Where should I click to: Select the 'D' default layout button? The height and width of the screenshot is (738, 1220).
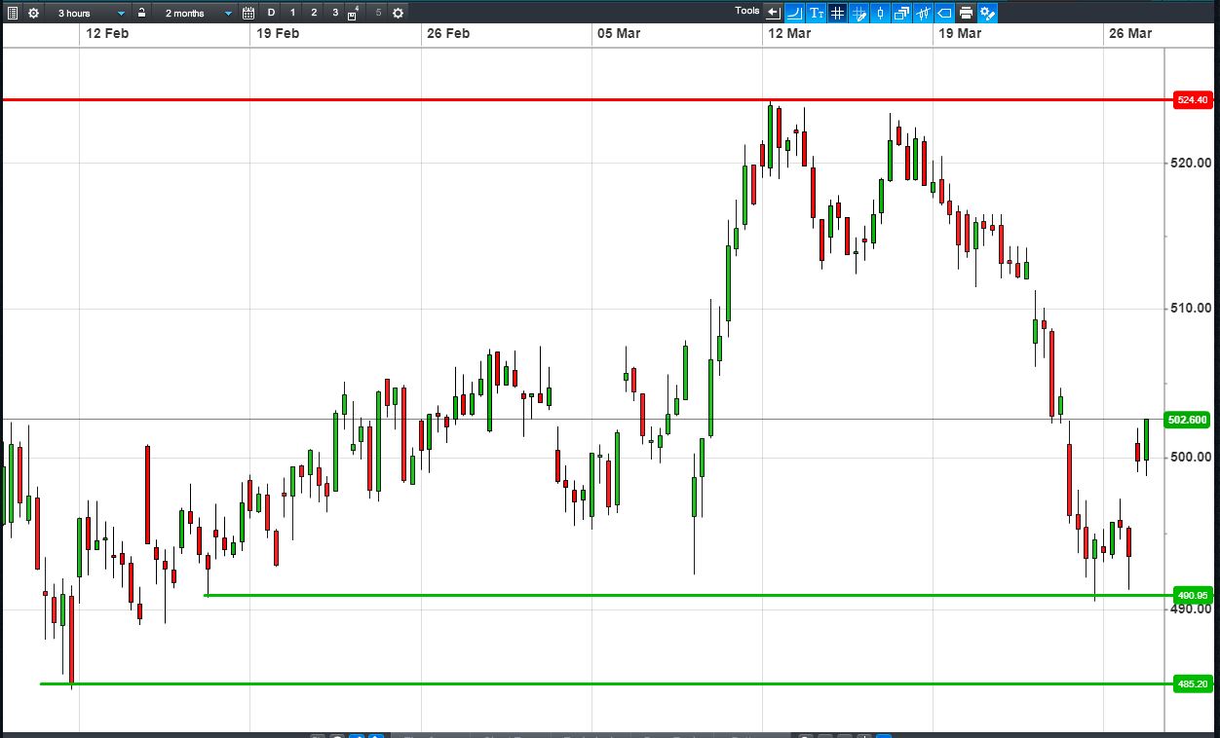271,13
